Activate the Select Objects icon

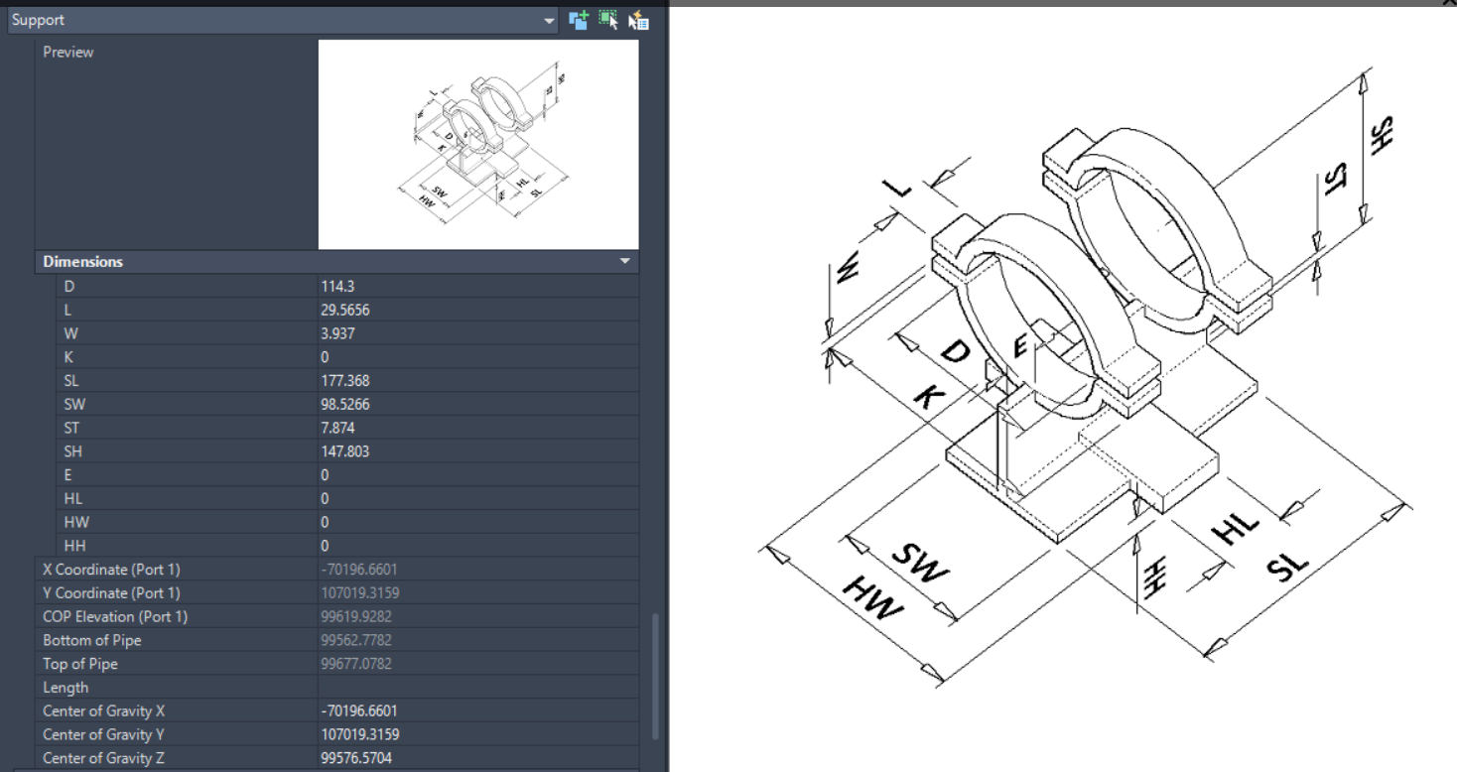(x=608, y=20)
